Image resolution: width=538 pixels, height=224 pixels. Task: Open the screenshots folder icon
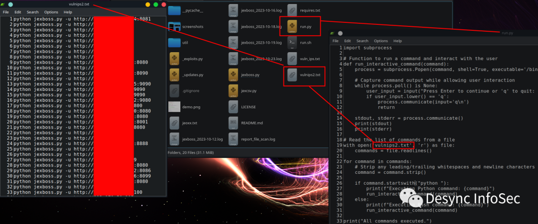[175, 26]
